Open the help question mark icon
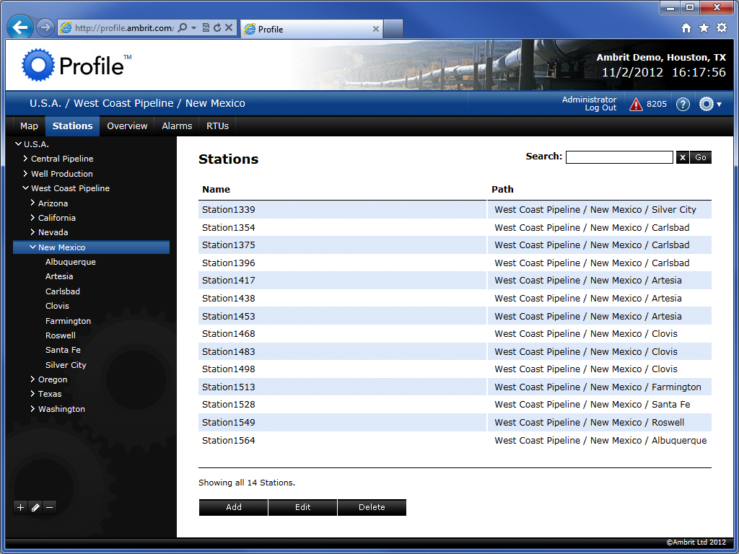The width and height of the screenshot is (739, 554). (683, 104)
